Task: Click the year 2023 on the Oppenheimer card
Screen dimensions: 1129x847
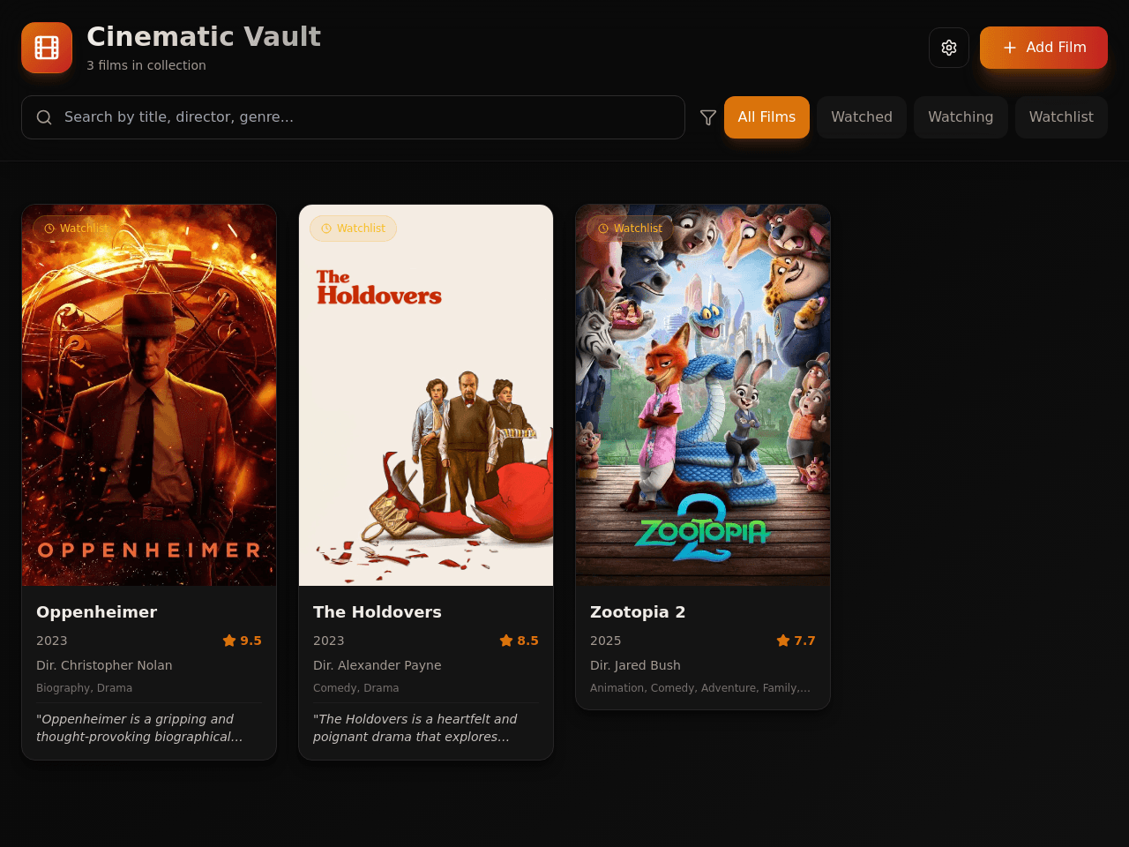Action: point(51,641)
